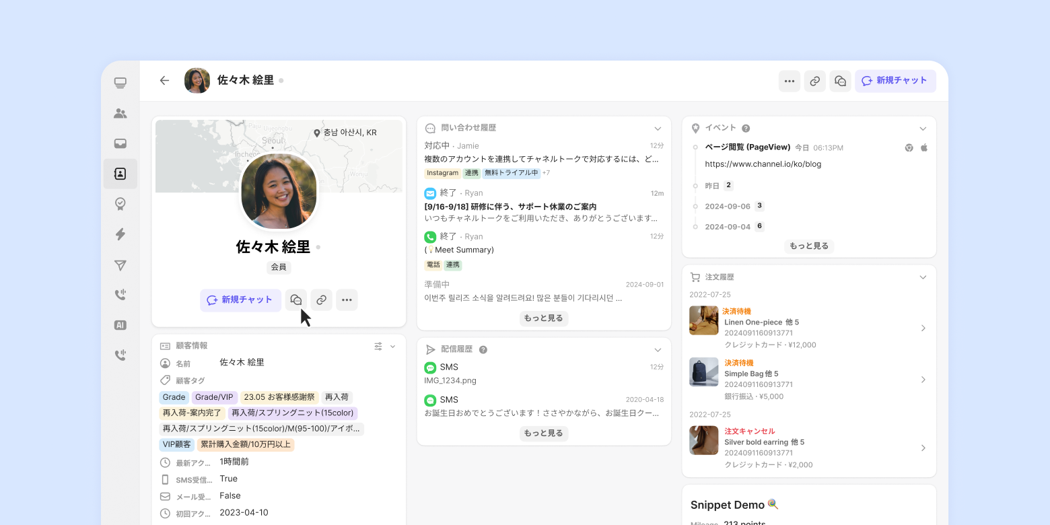Open the [9/16-9/18] 研修に伴う inquiry

point(544,205)
